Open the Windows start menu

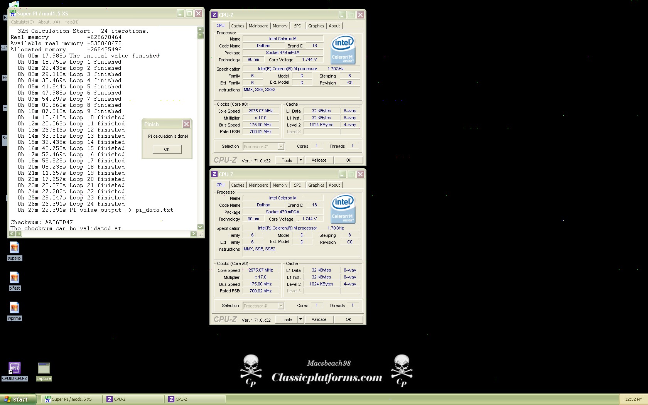coord(19,399)
